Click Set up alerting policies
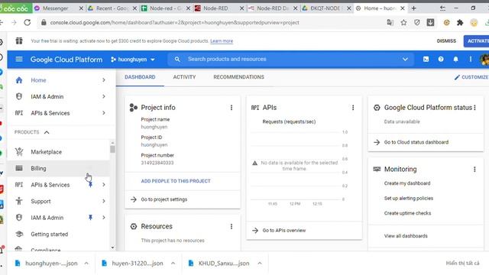 pos(409,199)
